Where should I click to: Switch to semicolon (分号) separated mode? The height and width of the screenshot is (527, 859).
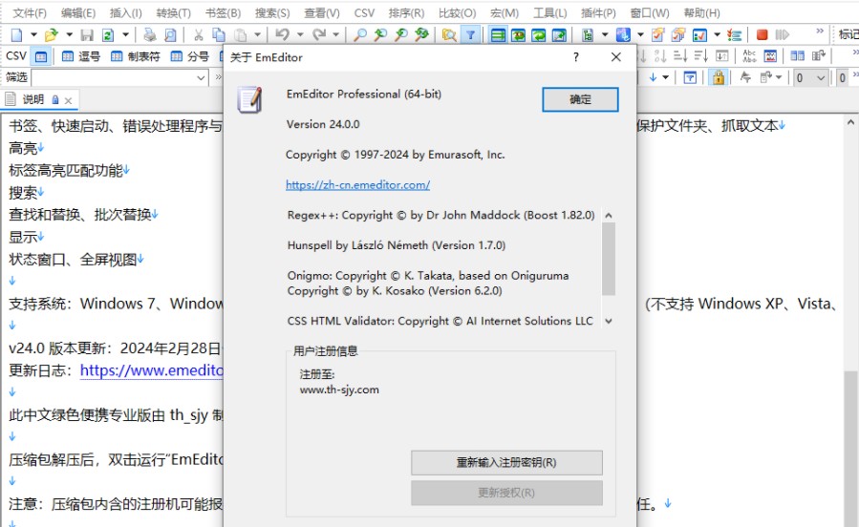coord(189,56)
